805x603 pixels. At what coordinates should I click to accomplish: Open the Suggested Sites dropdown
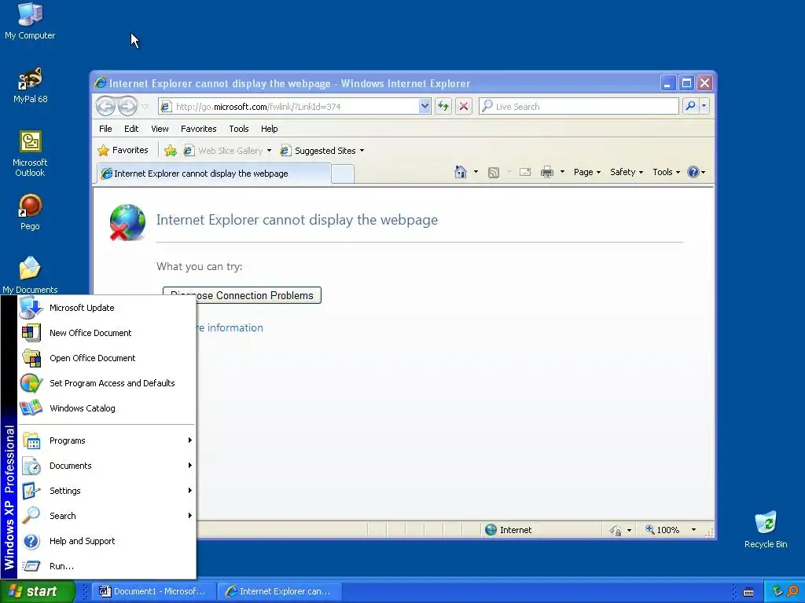[x=362, y=151]
